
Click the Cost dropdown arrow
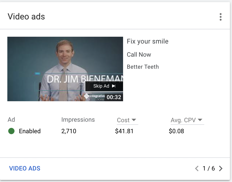click(x=134, y=120)
